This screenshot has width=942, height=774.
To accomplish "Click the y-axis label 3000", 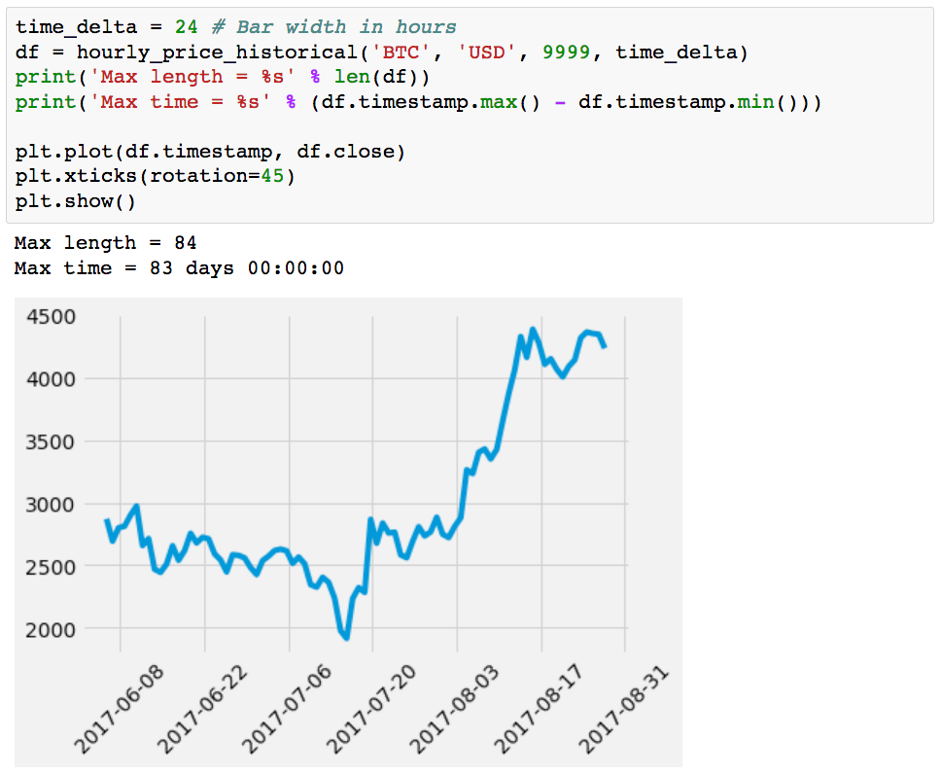I will pyautogui.click(x=51, y=505).
